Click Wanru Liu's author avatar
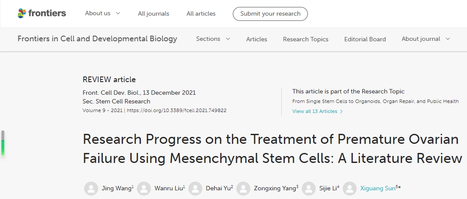Screen dimensions: 467x199 tap(144, 189)
